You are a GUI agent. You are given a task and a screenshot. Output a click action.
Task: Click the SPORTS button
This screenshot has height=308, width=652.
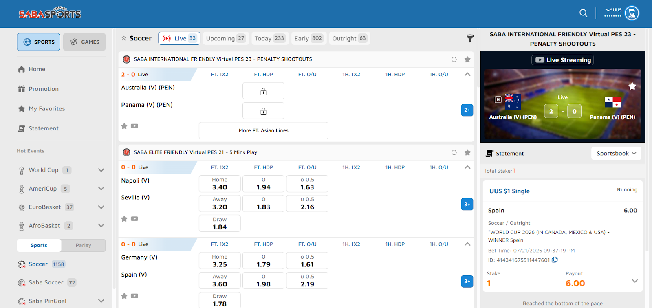tap(39, 42)
